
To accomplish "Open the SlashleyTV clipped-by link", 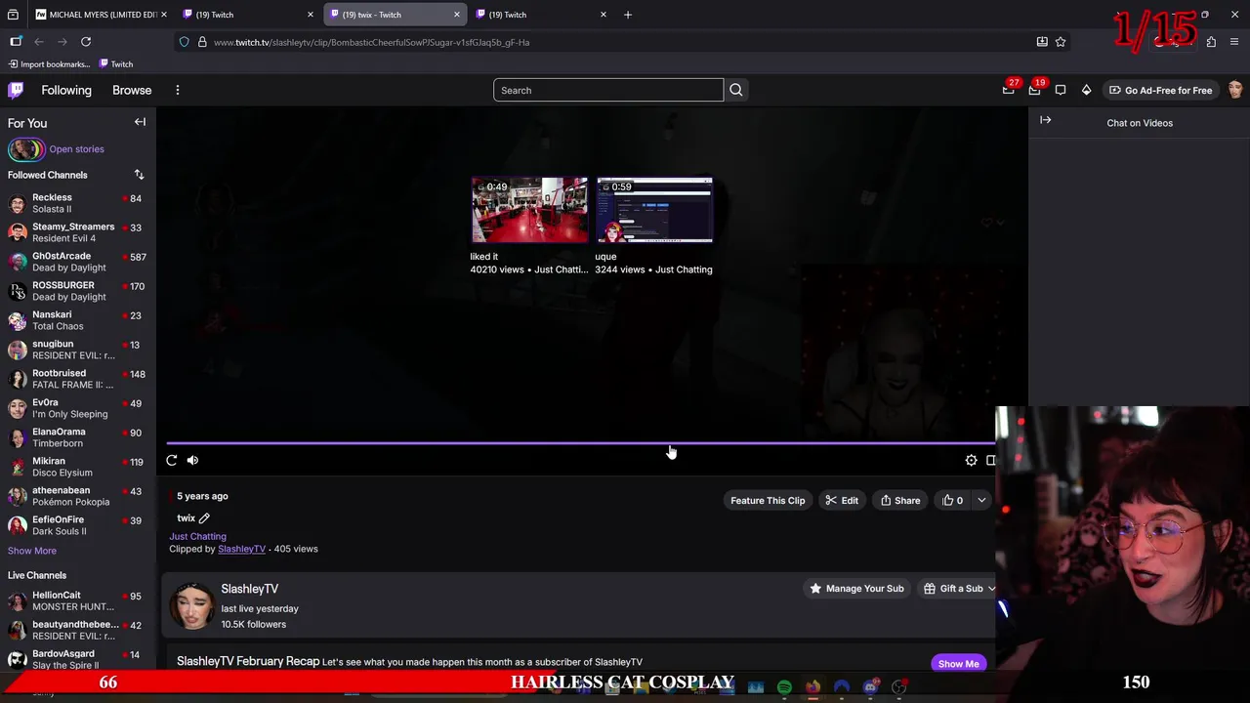I will 241,549.
